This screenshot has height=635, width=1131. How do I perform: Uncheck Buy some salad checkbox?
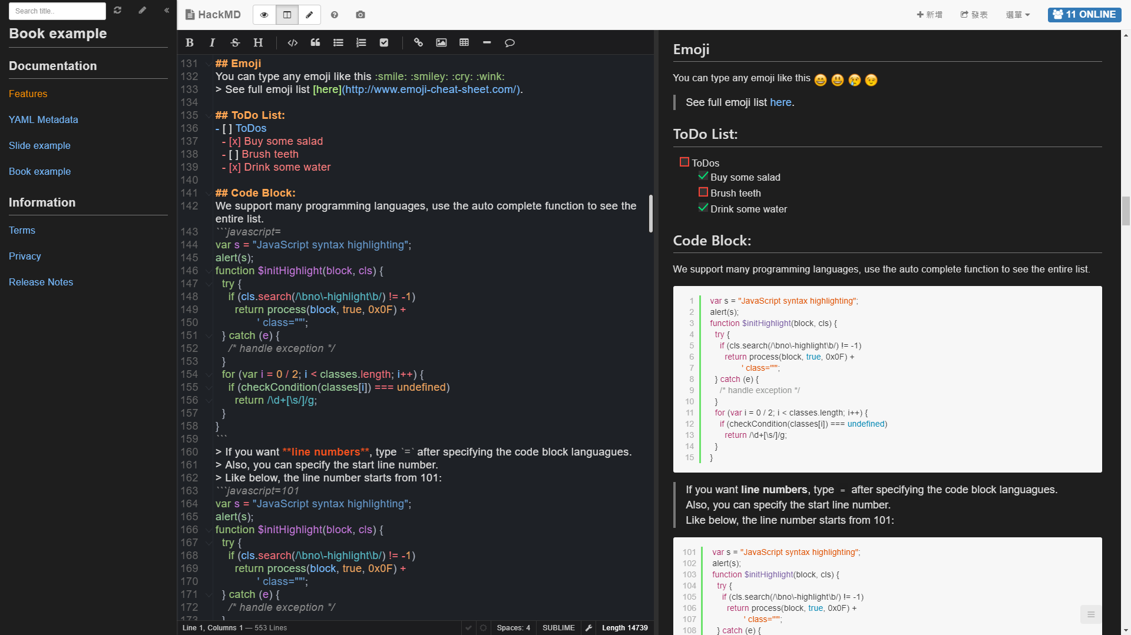tap(703, 176)
